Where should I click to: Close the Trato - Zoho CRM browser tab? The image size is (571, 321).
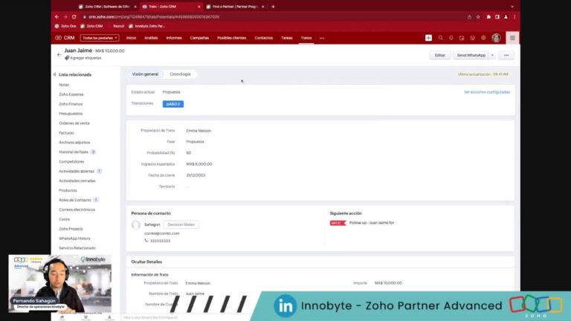(x=199, y=7)
